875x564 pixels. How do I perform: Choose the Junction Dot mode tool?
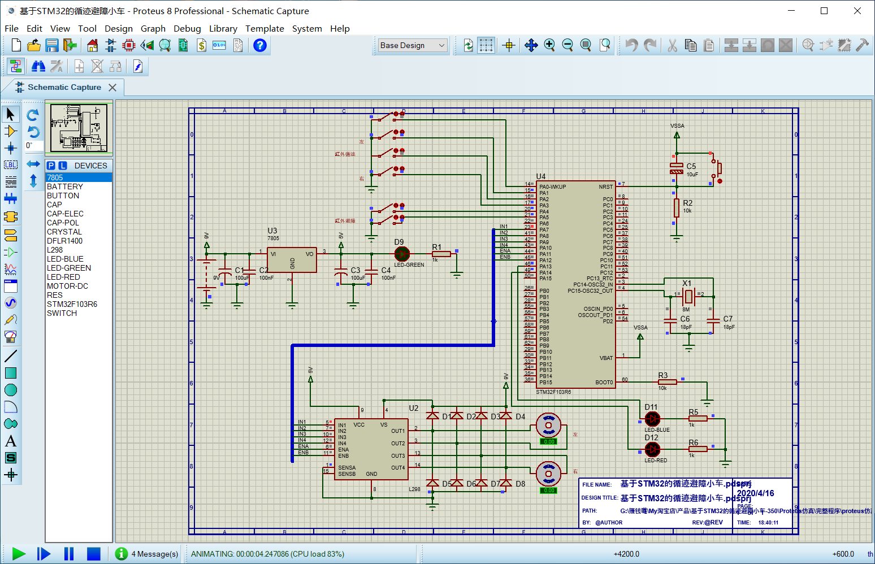tap(10, 148)
